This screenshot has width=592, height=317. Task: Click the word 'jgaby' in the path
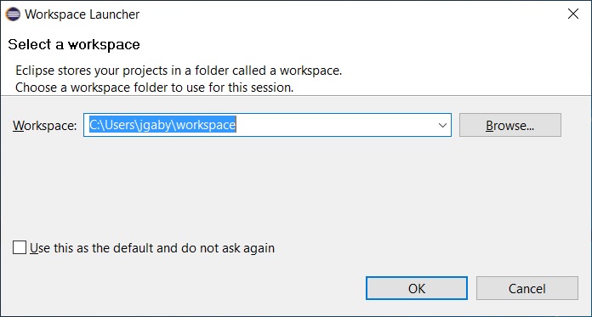154,126
